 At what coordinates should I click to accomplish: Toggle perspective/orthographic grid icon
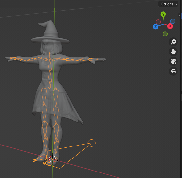(x=173, y=71)
